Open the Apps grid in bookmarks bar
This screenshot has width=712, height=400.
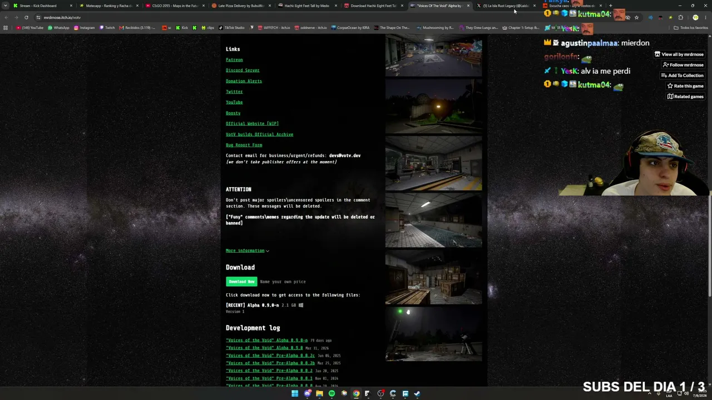[x=6, y=28]
